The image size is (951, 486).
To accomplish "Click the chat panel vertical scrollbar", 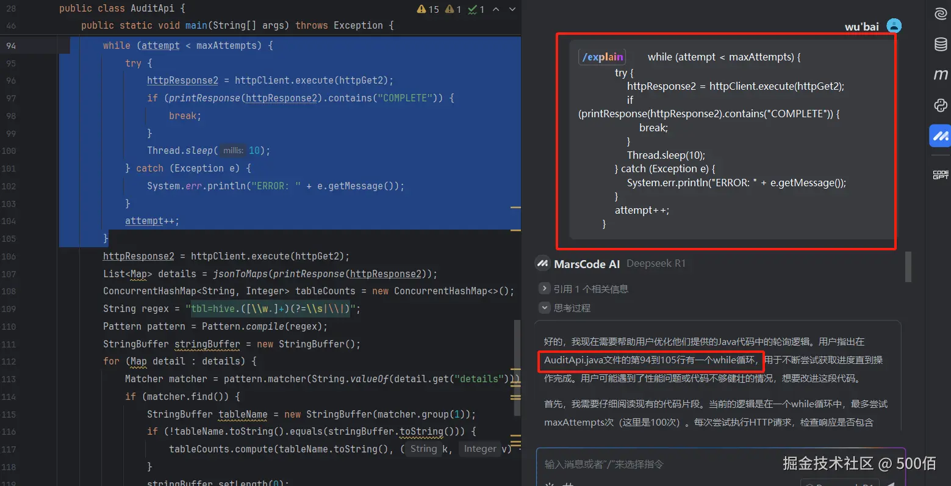I will (908, 266).
